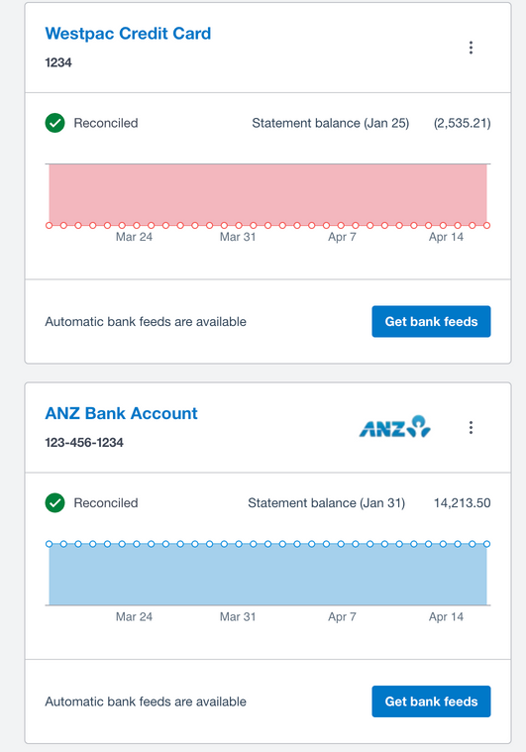
Task: Click the blue ANZ balance chart area
Action: coord(268,575)
